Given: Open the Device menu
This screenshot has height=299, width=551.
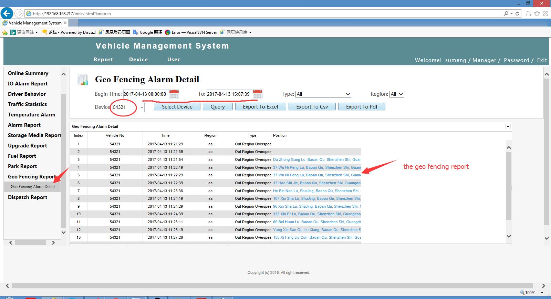Looking at the screenshot, I should click(138, 60).
